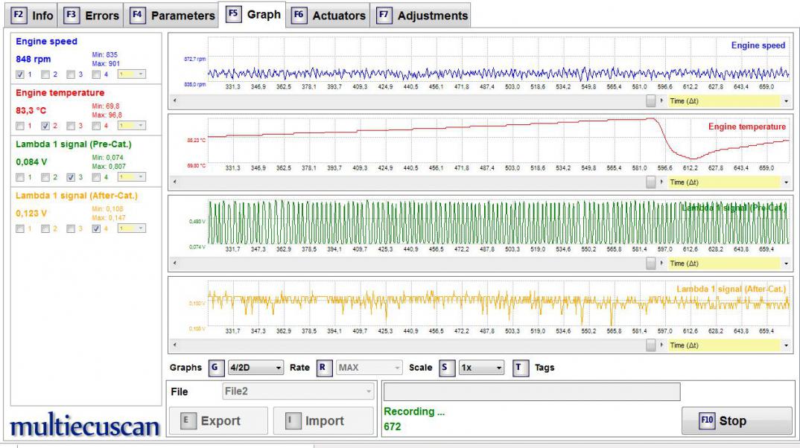The height and width of the screenshot is (448, 800).
Task: Click scrollbar thumb under Lambda Pre-Cat graph
Action: [651, 263]
